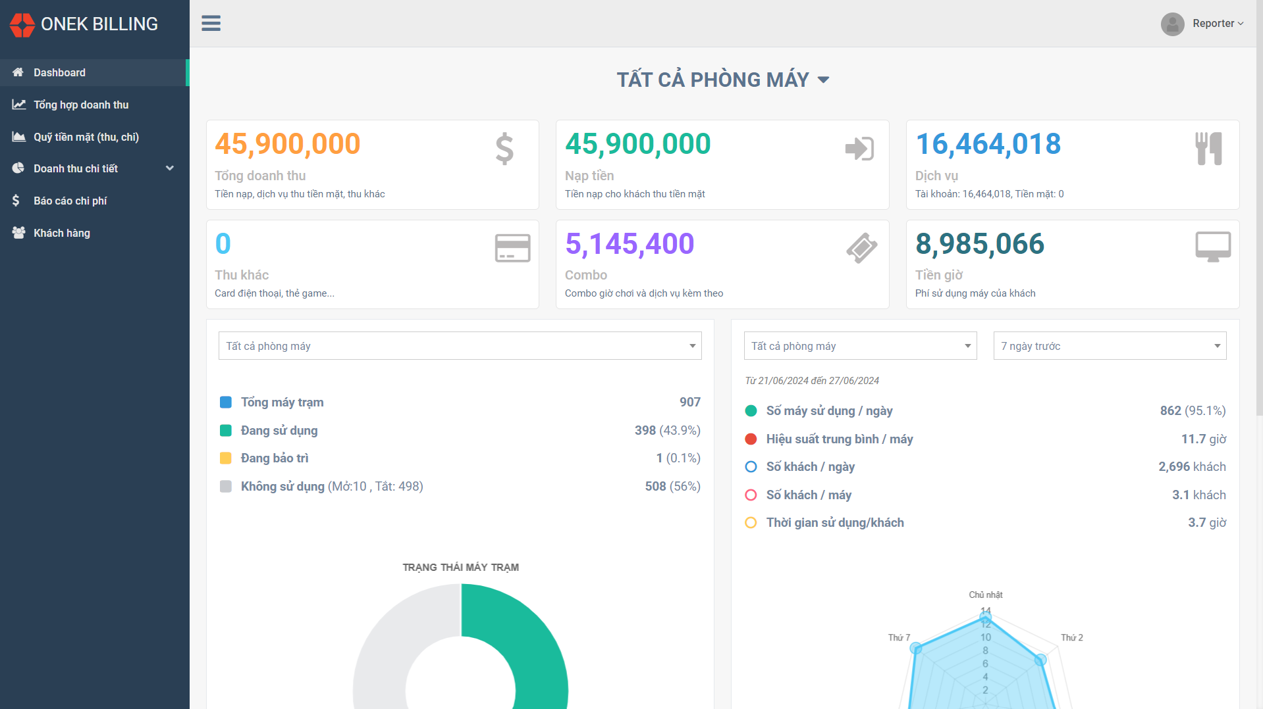Click the sign-in arrow icon on Nạp tiền card
Viewport: 1263px width, 709px height.
pos(859,149)
